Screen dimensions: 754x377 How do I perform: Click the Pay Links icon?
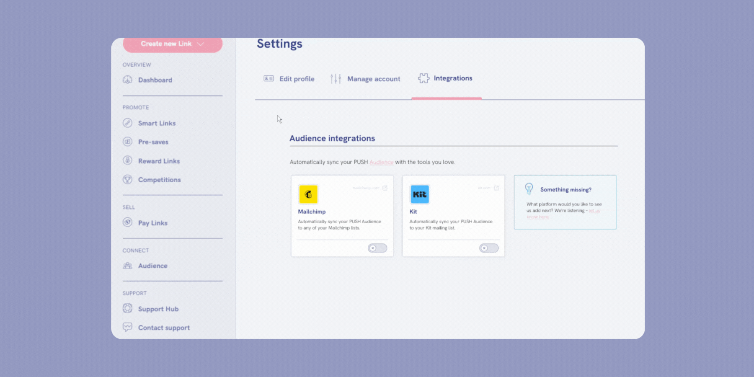[x=127, y=222]
